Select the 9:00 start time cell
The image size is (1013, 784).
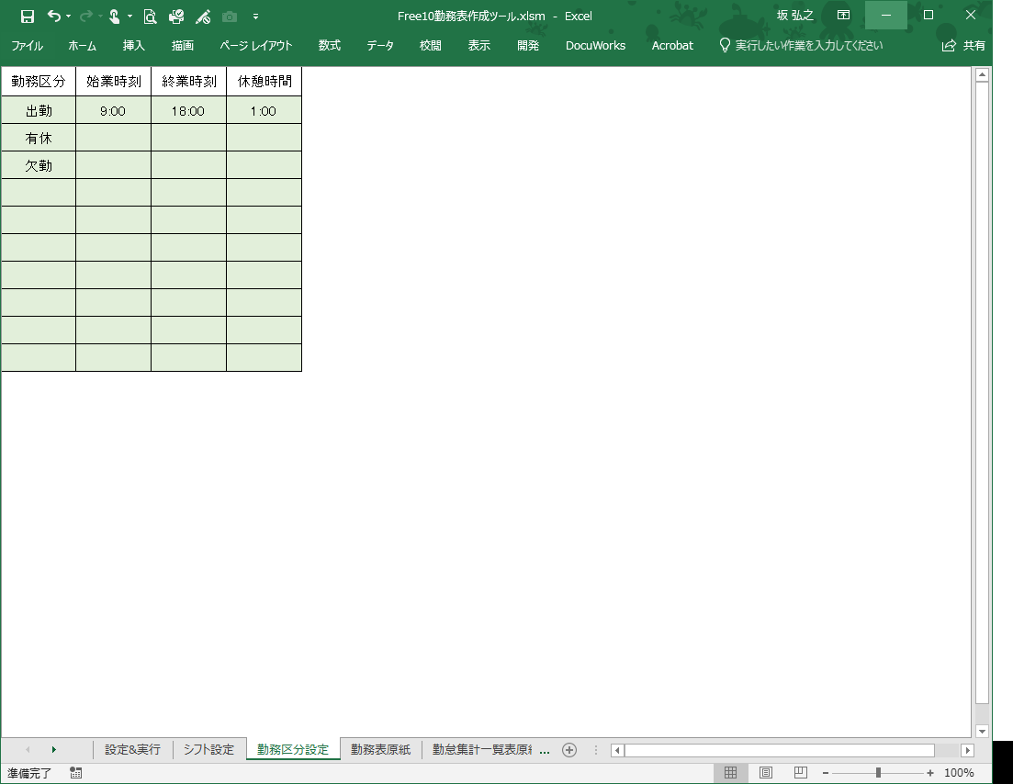[114, 110]
